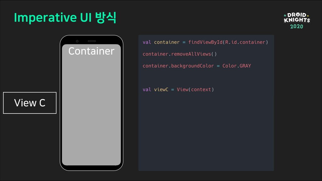Click View(context) in the code
Image resolution: width=322 pixels, height=181 pixels.
[195, 90]
